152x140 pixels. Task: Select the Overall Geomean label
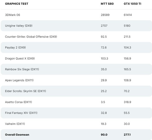tap(17, 135)
